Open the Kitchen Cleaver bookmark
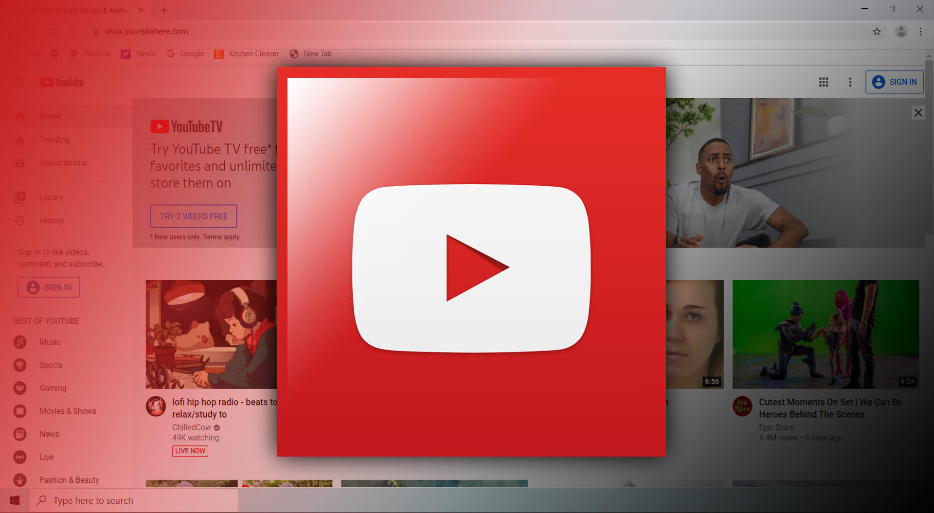Viewport: 934px width, 513px height. click(247, 53)
